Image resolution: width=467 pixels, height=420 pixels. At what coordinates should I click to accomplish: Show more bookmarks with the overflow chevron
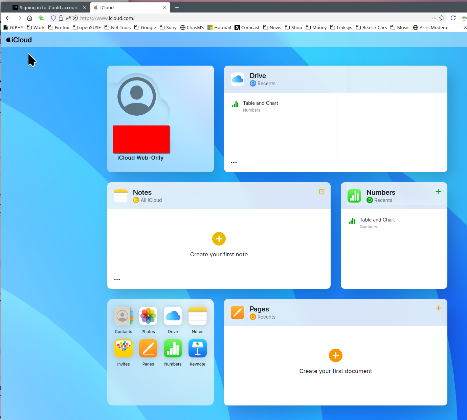coord(465,27)
